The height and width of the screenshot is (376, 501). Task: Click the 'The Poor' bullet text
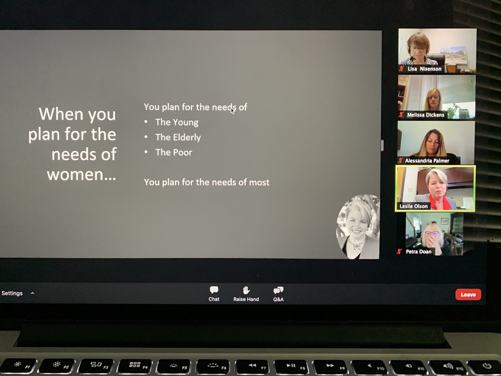pos(174,152)
